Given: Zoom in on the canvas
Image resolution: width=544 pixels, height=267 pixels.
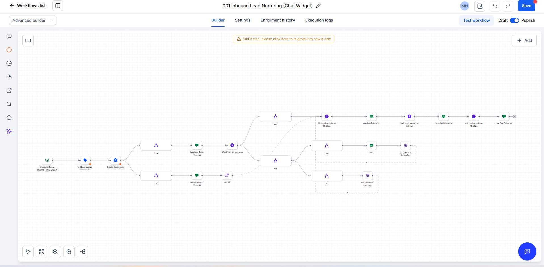Looking at the screenshot, I should 69,252.
